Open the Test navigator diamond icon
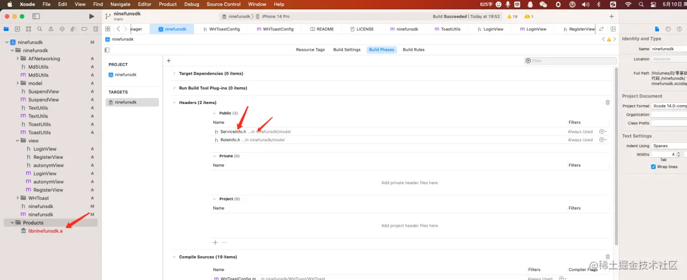Screen dimensions: 687x280 [62, 29]
